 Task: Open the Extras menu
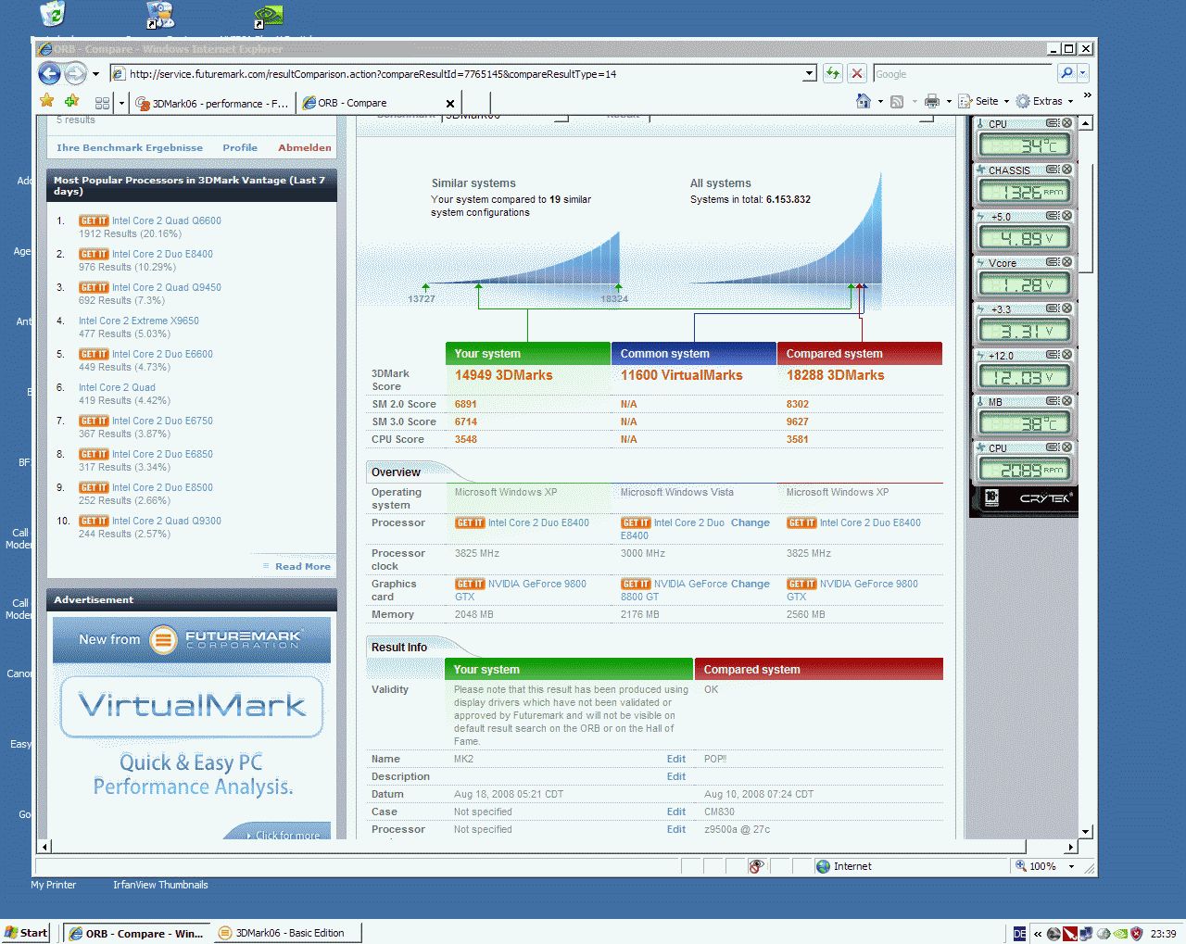tap(1044, 102)
